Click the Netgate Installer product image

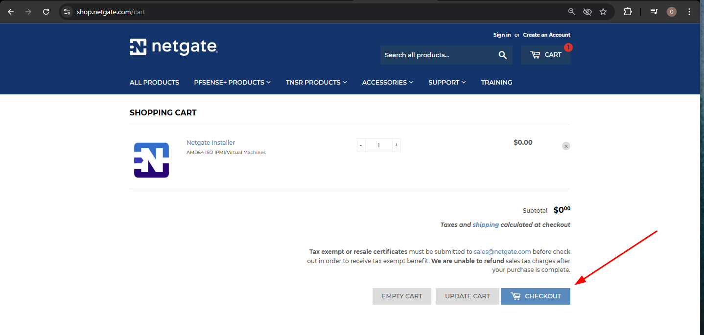pos(152,160)
